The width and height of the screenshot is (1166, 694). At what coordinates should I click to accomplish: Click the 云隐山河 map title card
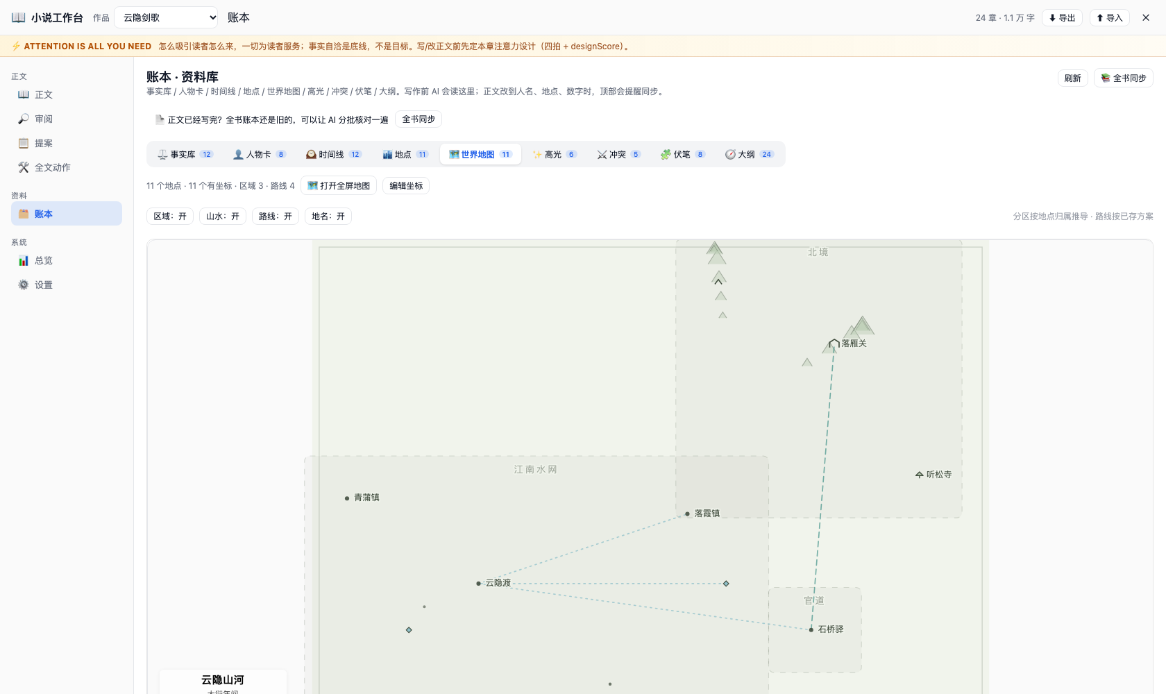pyautogui.click(x=223, y=682)
